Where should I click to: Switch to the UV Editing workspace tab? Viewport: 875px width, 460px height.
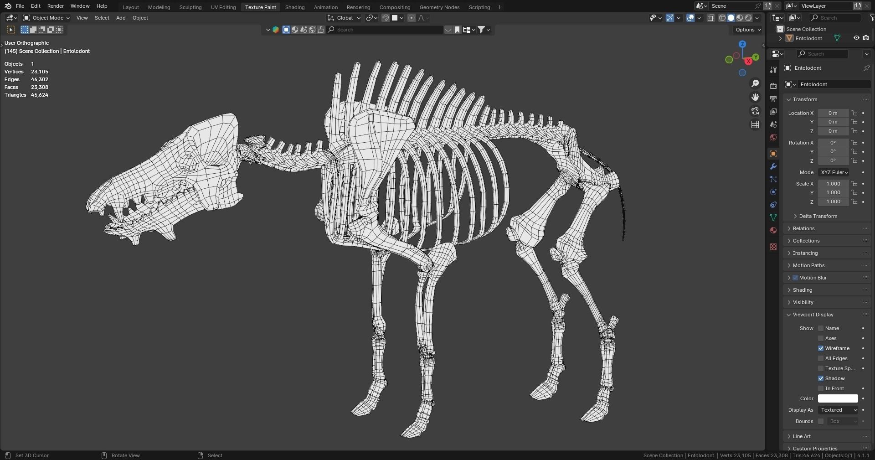[223, 7]
